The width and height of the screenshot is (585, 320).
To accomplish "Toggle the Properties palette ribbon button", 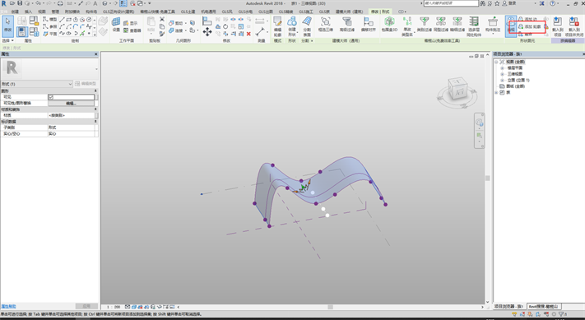I will pos(22,32).
